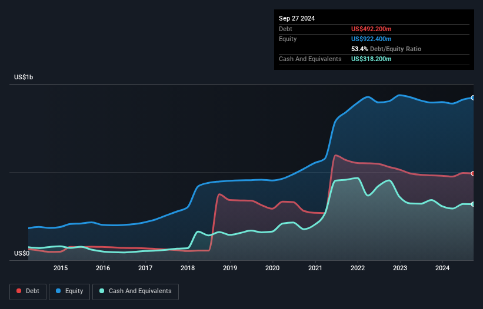Click the Debt label in the tooltip

click(285, 29)
